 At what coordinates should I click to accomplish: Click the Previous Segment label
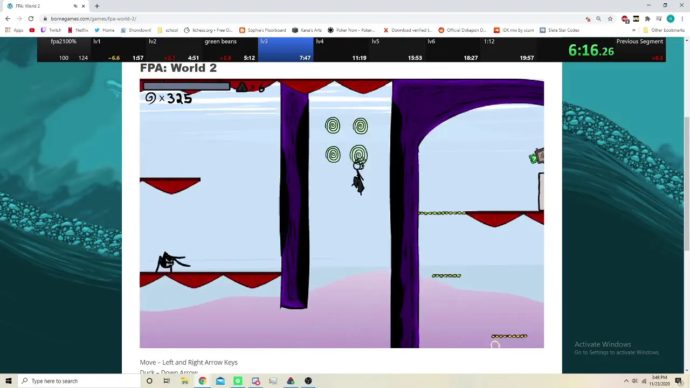(x=640, y=41)
